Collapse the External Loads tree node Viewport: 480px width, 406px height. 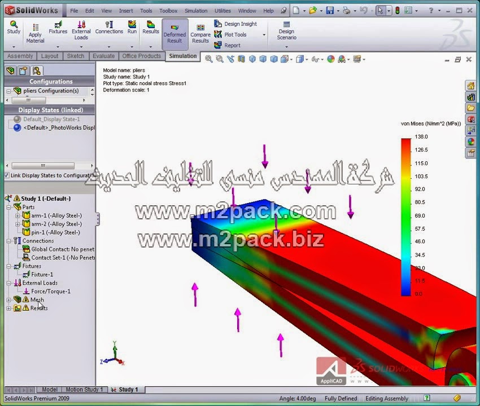tap(8, 283)
